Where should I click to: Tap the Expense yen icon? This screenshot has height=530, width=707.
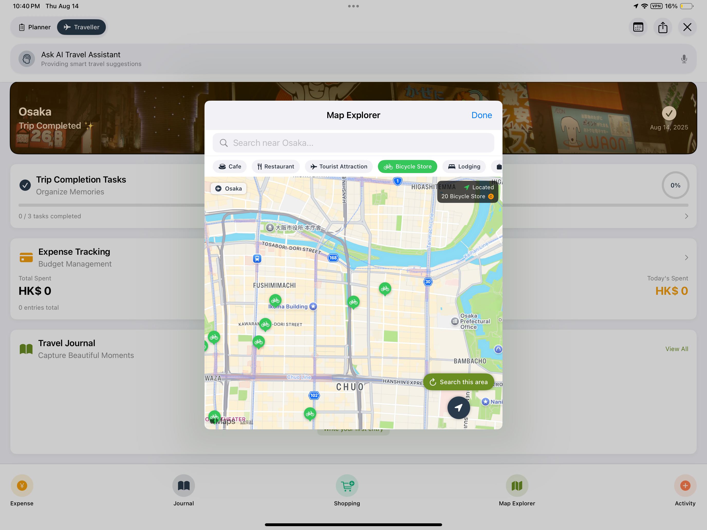point(22,485)
